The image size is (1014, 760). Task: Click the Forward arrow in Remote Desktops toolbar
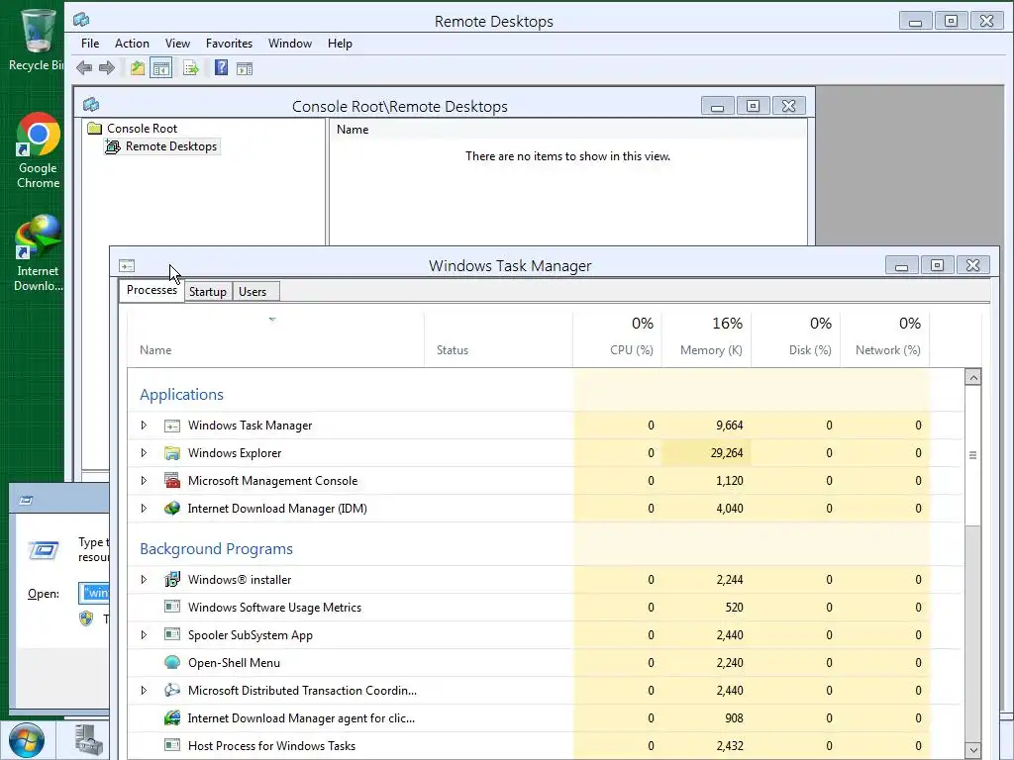[x=107, y=68]
